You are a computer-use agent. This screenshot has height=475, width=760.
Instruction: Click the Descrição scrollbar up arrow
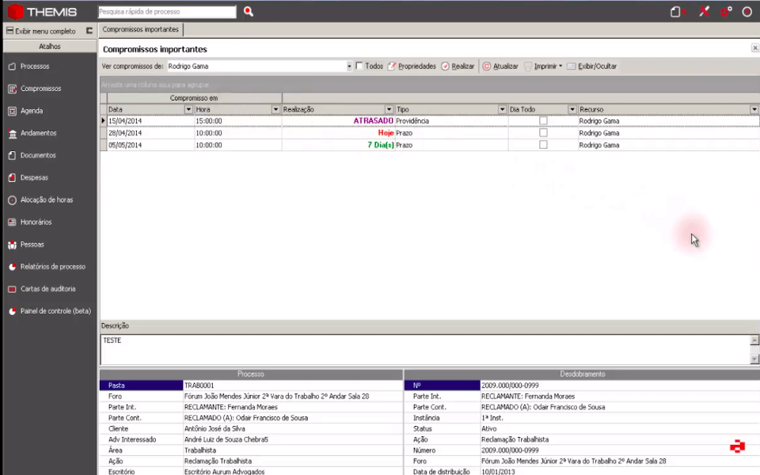tap(754, 340)
